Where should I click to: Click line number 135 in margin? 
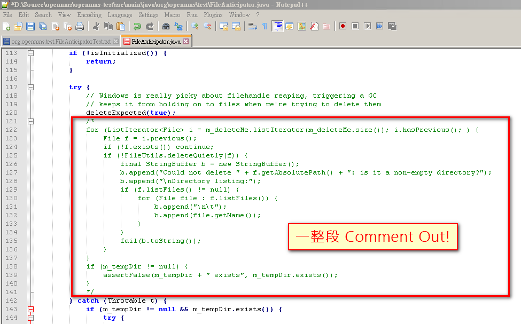11,241
